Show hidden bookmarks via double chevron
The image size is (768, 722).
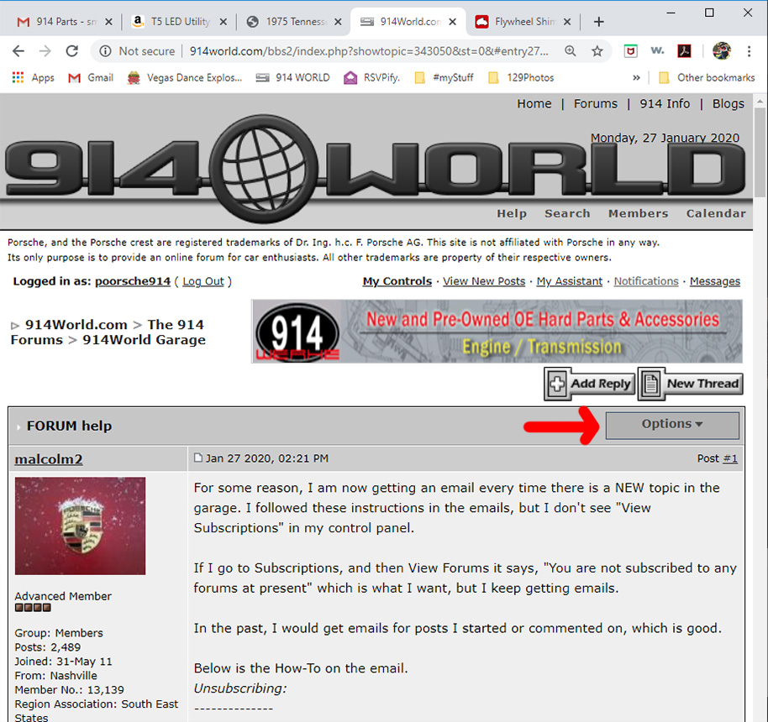pyautogui.click(x=636, y=77)
